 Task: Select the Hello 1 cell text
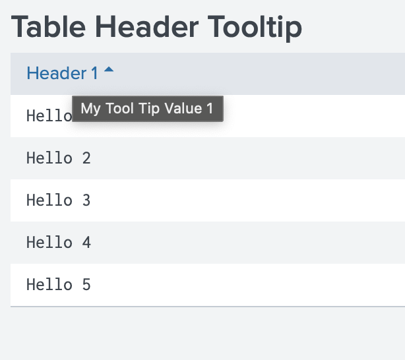[x=48, y=116]
